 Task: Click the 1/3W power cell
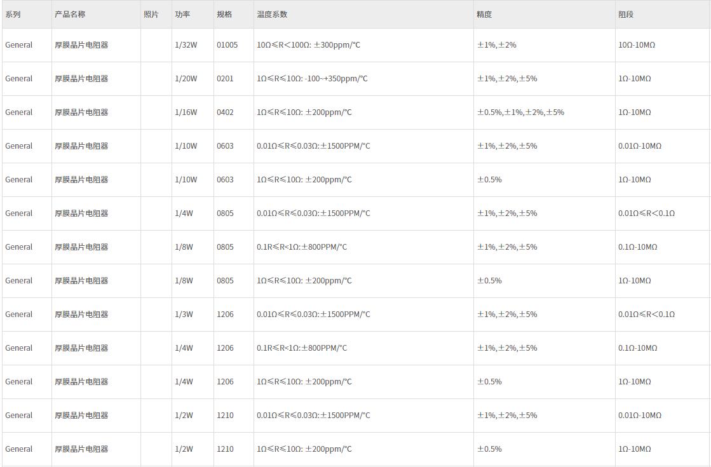point(184,315)
